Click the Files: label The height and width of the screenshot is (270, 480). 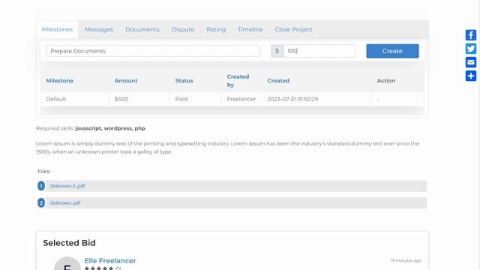pos(44,172)
